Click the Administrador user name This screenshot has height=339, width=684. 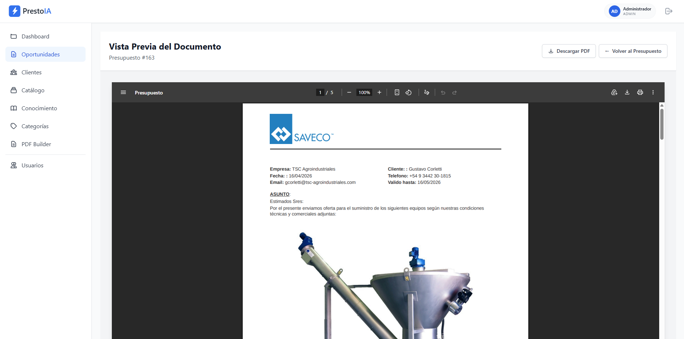click(637, 9)
